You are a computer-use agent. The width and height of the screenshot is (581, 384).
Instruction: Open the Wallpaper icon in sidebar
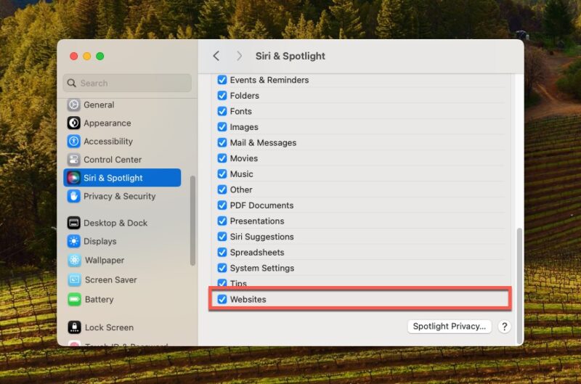click(75, 261)
